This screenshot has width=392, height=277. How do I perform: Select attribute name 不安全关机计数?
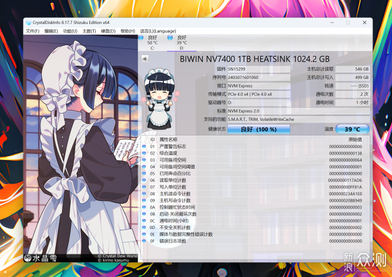click(x=175, y=227)
